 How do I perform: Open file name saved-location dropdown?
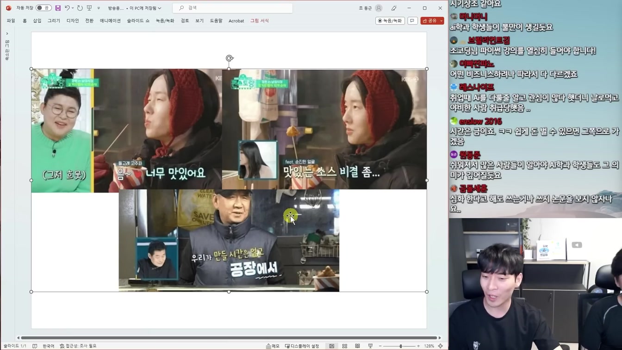pyautogui.click(x=159, y=8)
